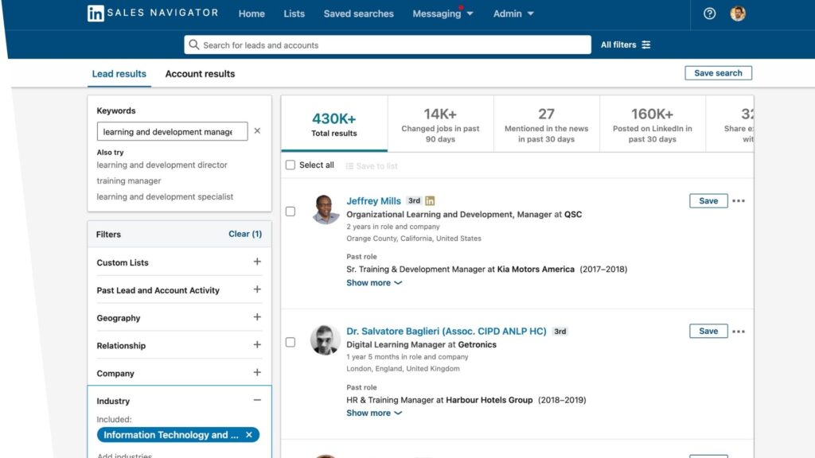Viewport: 815px width, 458px height.
Task: Expand the Past Lead and Account Activity filter
Action: (257, 289)
